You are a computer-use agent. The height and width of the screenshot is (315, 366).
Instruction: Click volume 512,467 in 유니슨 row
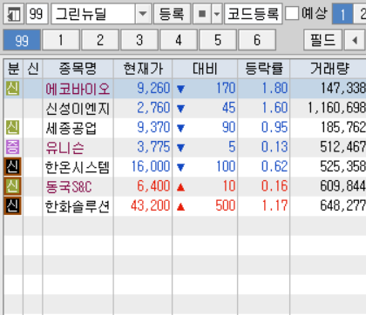click(343, 147)
